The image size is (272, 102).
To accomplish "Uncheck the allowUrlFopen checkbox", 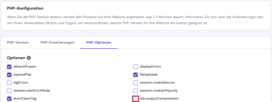I will (9, 67).
